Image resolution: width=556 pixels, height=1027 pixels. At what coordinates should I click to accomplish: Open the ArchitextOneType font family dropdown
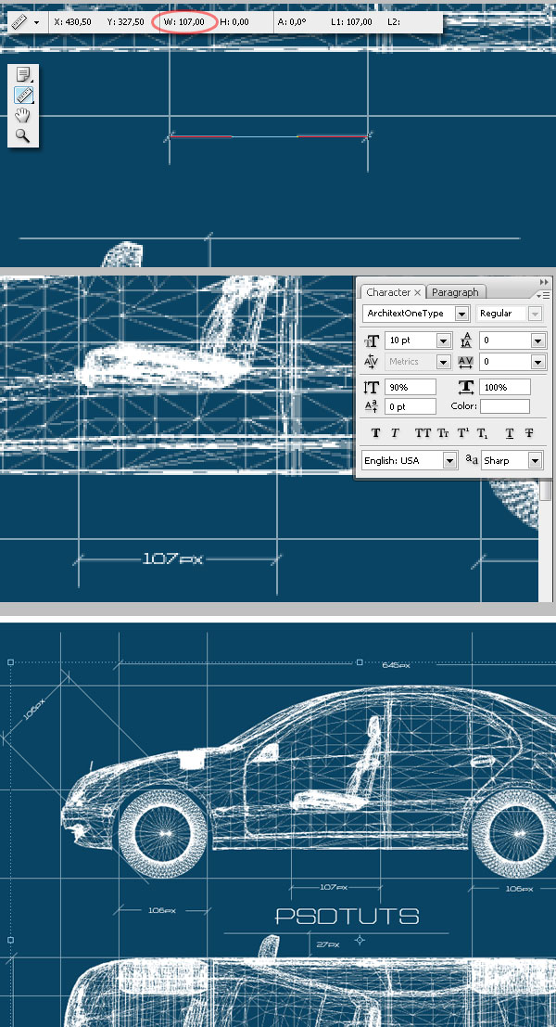point(461,314)
